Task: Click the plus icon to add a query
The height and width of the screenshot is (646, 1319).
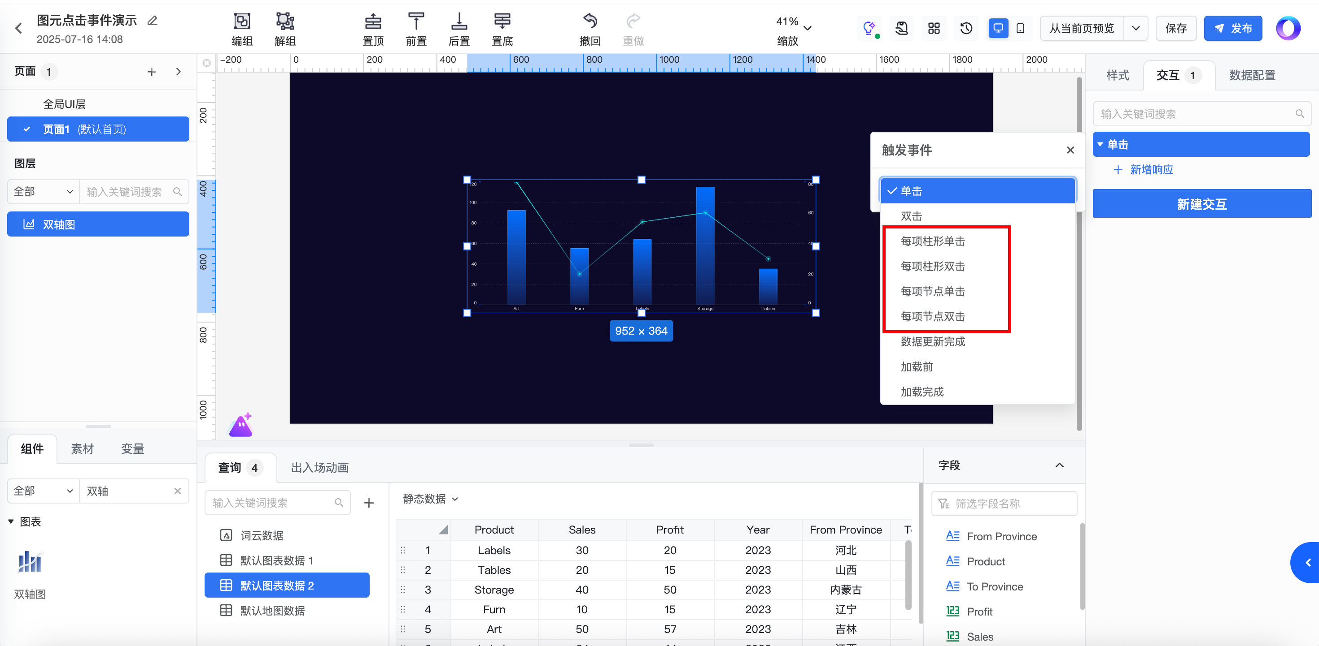Action: 369,503
